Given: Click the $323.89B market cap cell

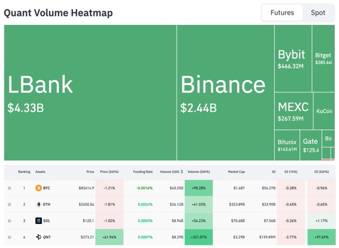Looking at the screenshot, I should pyautogui.click(x=237, y=204).
